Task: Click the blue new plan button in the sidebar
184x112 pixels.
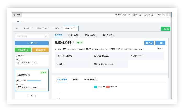Action: [x=32, y=43]
